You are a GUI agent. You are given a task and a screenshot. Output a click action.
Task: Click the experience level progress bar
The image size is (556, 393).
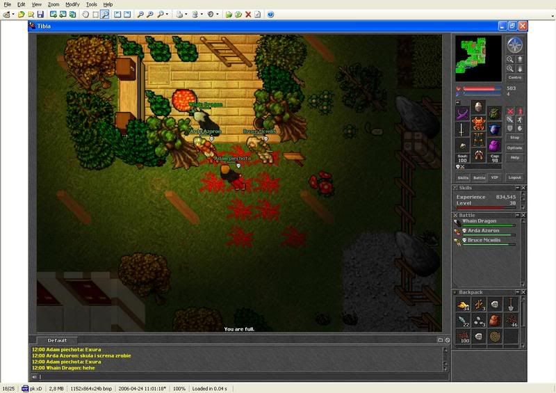(x=486, y=208)
